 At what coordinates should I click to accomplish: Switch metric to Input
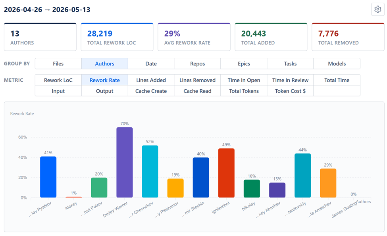58,91
